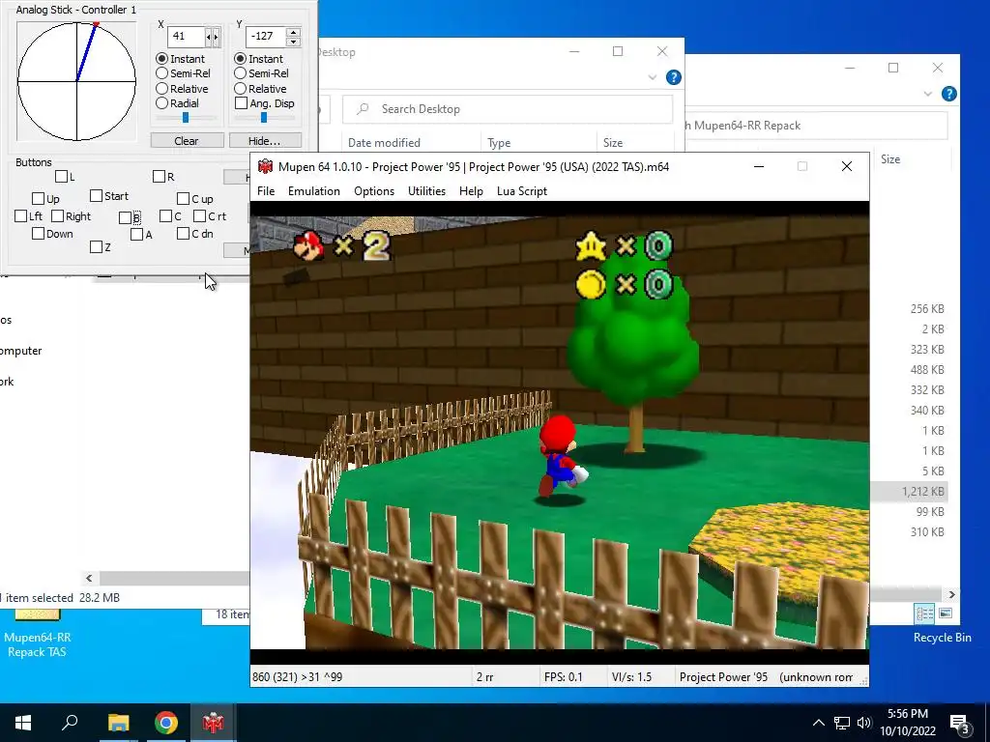Open Help menu in Mupen 64

pyautogui.click(x=471, y=191)
